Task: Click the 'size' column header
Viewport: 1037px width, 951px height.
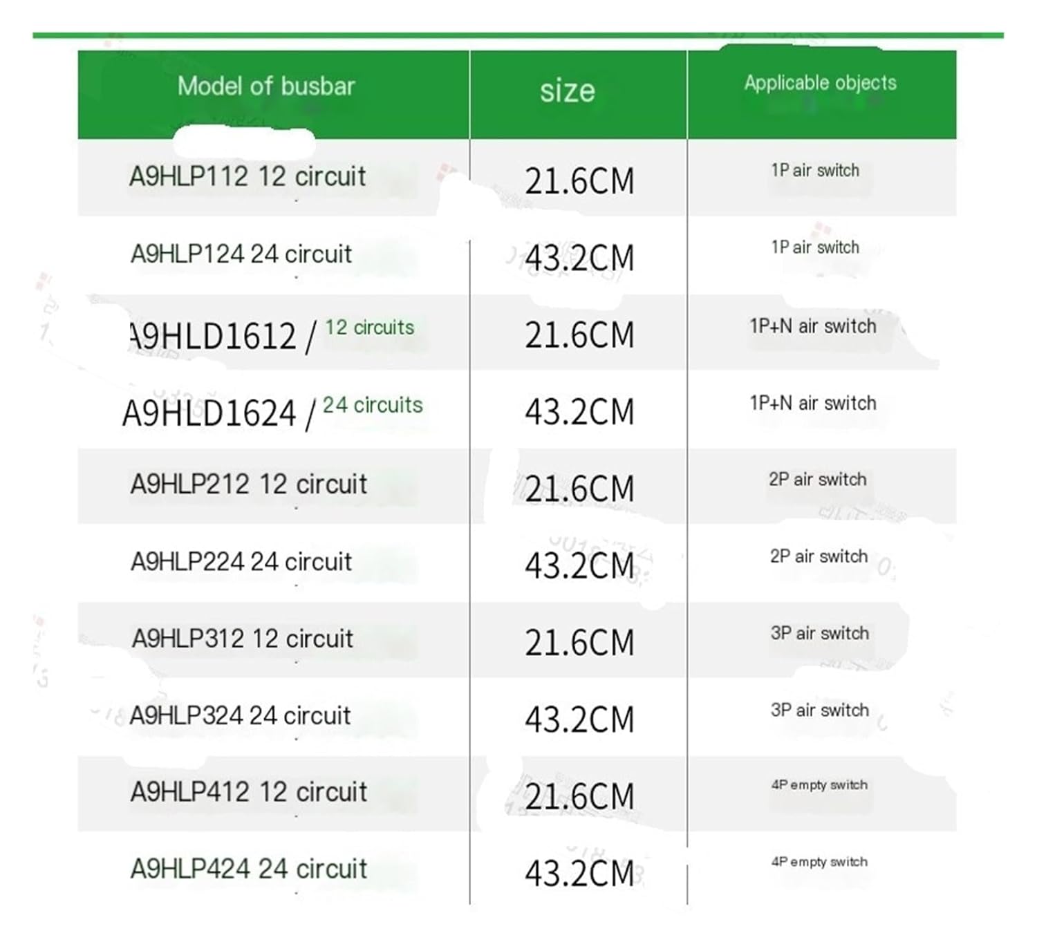Action: click(567, 91)
